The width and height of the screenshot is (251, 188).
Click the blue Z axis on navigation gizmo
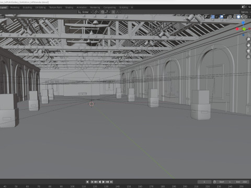tap(243, 23)
